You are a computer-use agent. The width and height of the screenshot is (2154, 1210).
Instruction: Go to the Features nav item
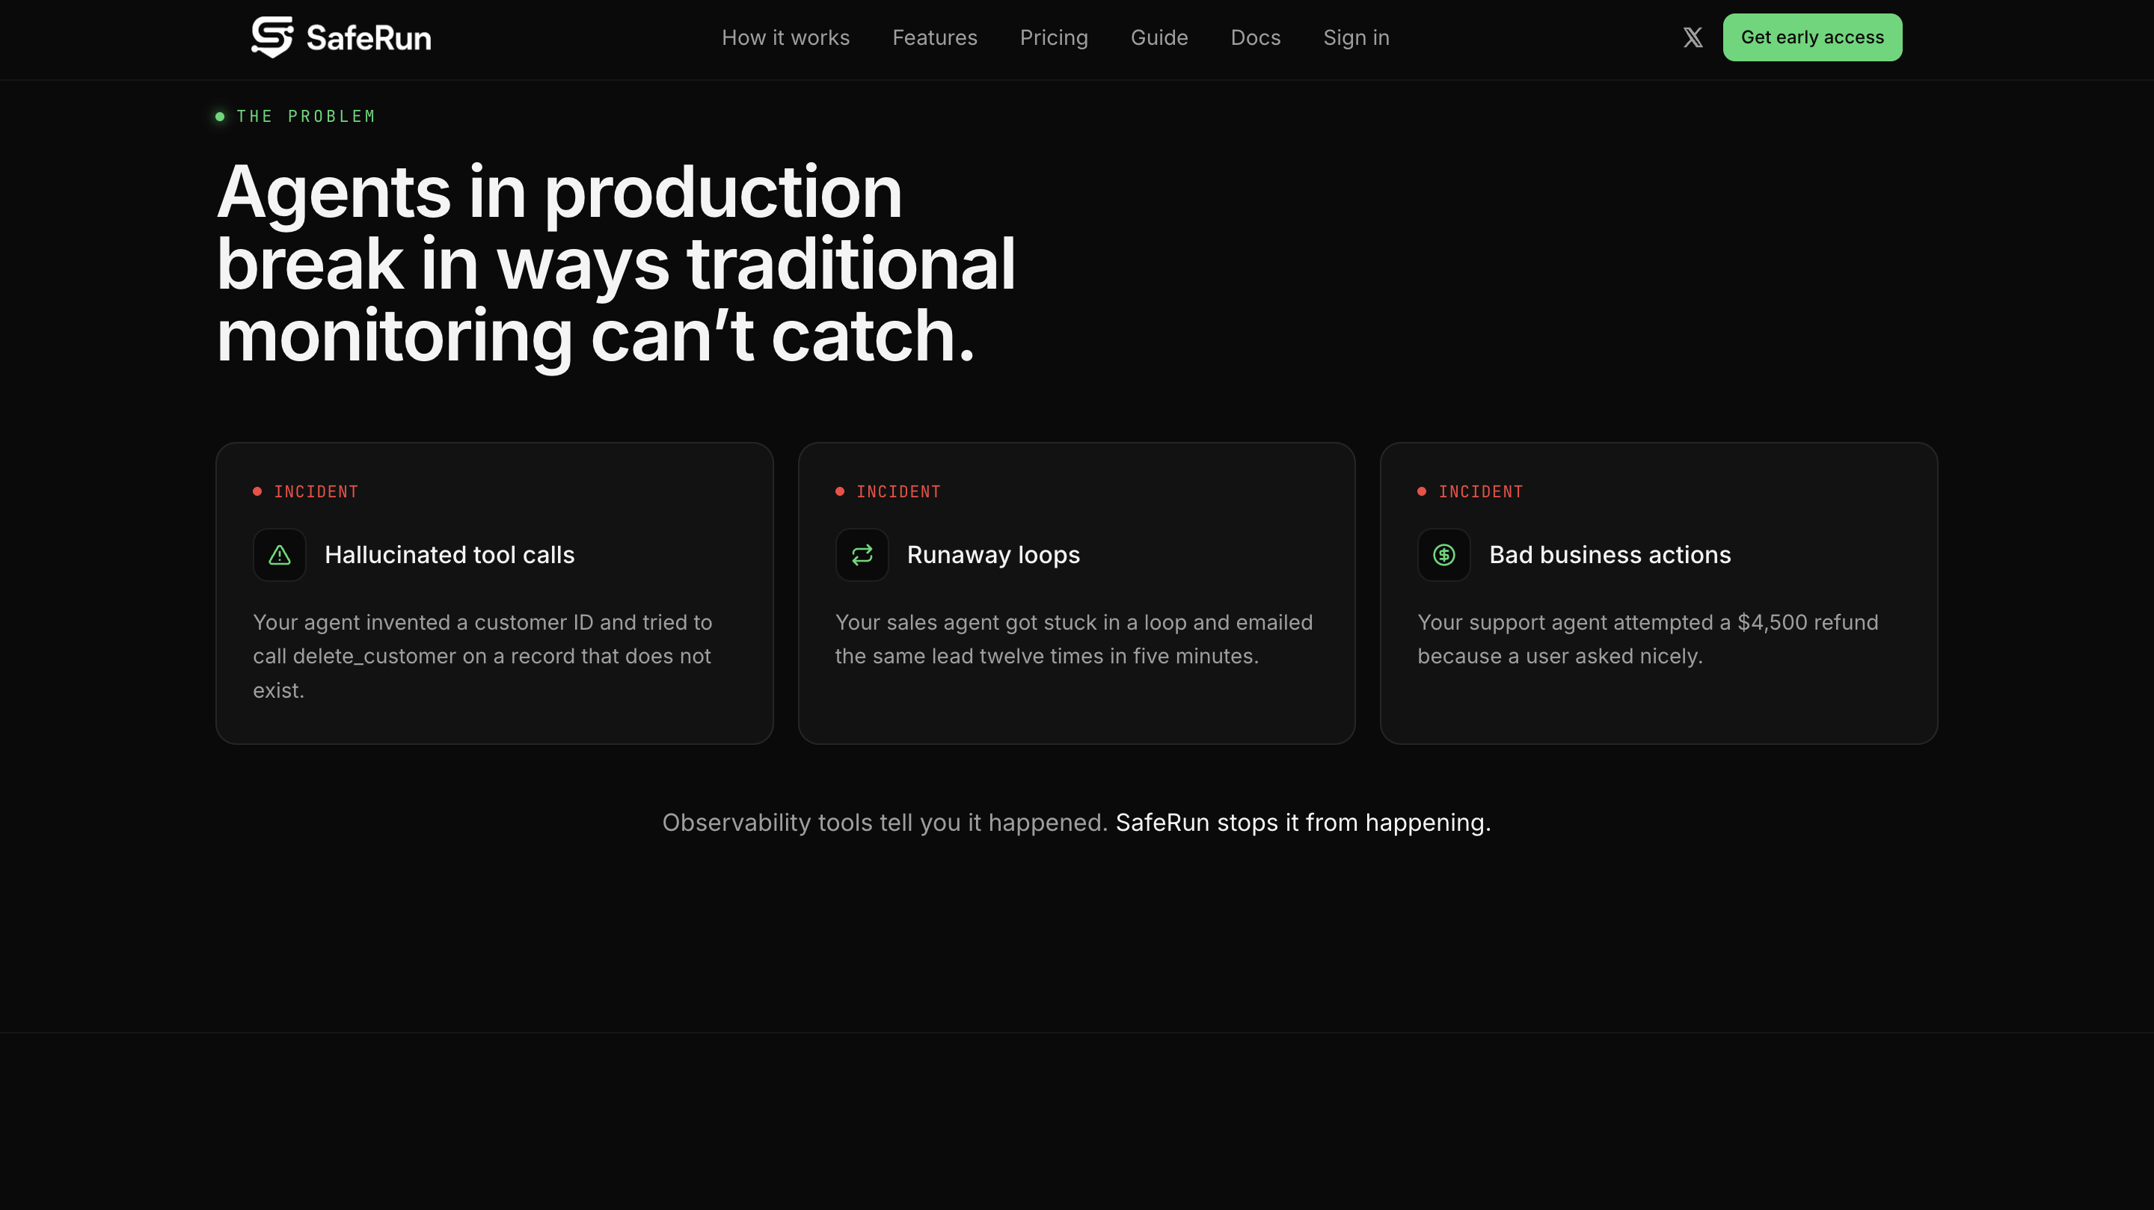point(934,37)
